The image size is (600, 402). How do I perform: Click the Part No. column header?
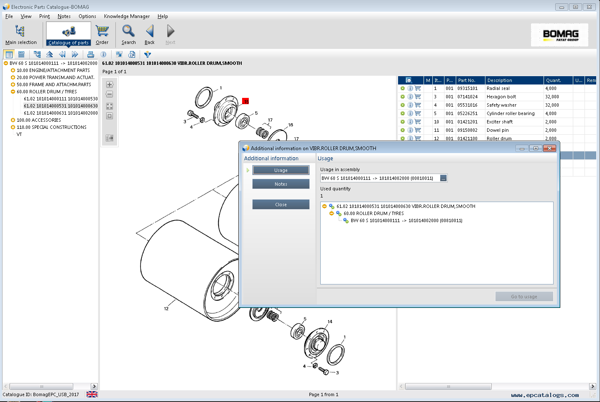pos(470,80)
